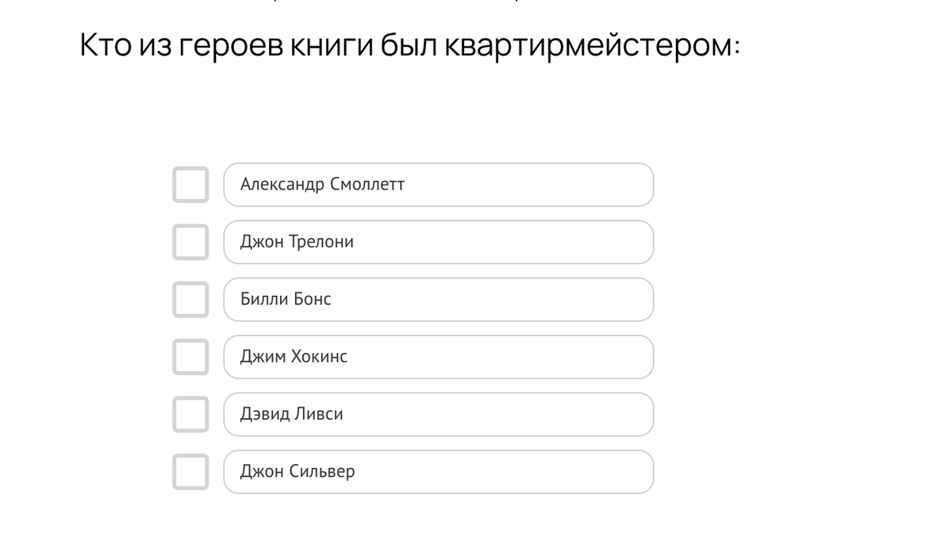This screenshot has height=556, width=952.
Task: Enable the Билли Бонс checkbox
Action: click(190, 299)
